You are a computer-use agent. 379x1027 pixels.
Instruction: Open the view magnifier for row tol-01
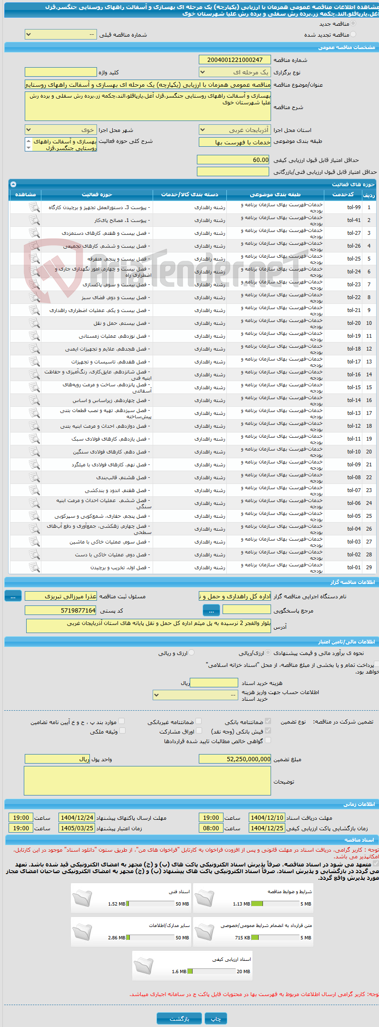pos(34,567)
